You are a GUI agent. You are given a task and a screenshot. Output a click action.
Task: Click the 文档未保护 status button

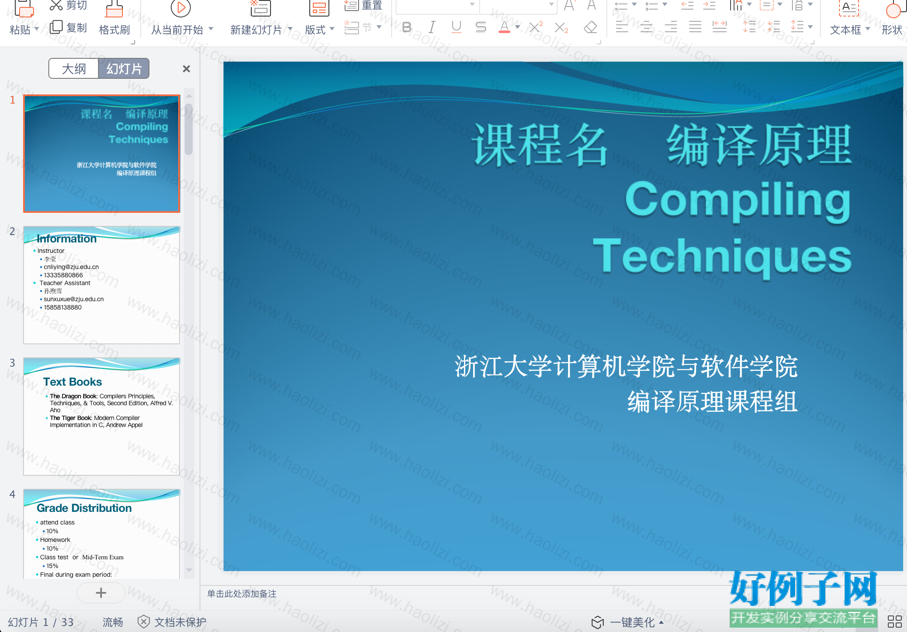[172, 622]
